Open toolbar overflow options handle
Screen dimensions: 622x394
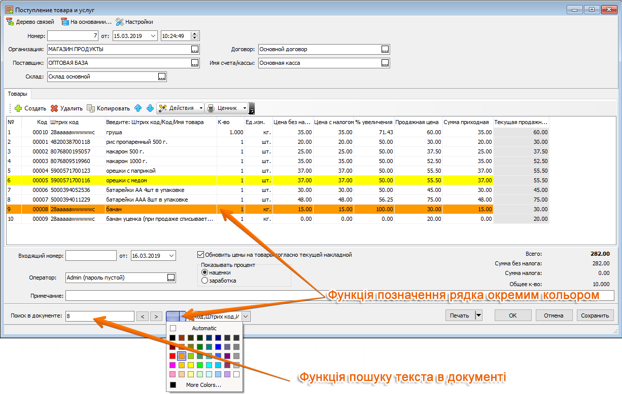252,108
